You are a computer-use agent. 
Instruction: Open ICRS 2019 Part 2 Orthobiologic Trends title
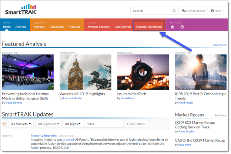point(200,96)
